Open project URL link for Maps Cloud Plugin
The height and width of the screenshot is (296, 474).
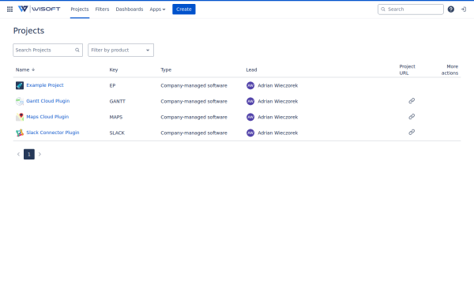point(412,117)
